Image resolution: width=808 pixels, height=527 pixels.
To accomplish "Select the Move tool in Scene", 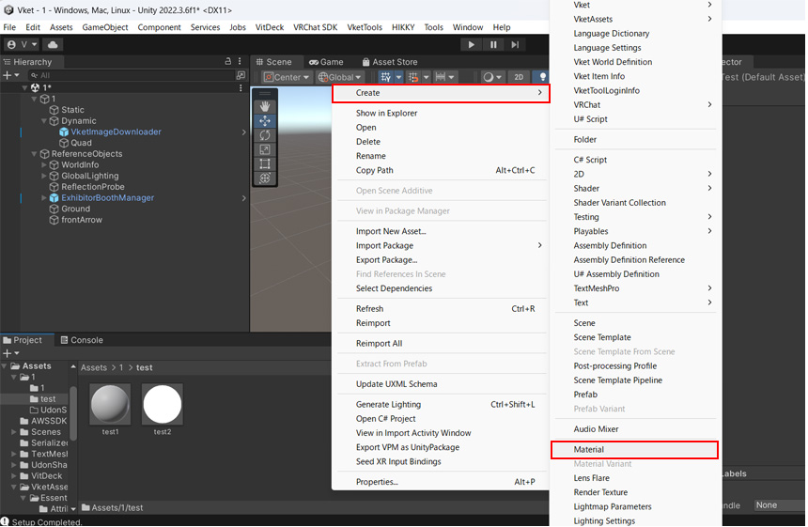I will point(265,121).
